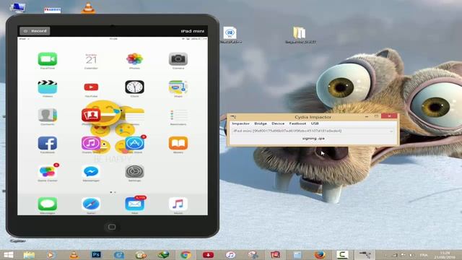Open VLC from the taskbar
This screenshot has width=462, height=260.
74,255
